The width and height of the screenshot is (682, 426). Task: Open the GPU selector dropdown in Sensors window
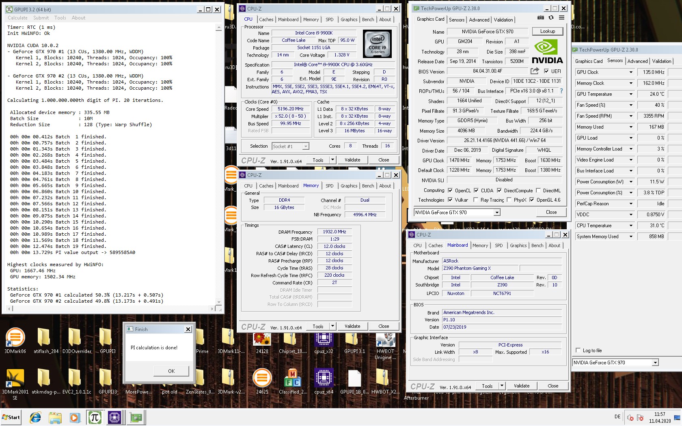[x=655, y=363]
